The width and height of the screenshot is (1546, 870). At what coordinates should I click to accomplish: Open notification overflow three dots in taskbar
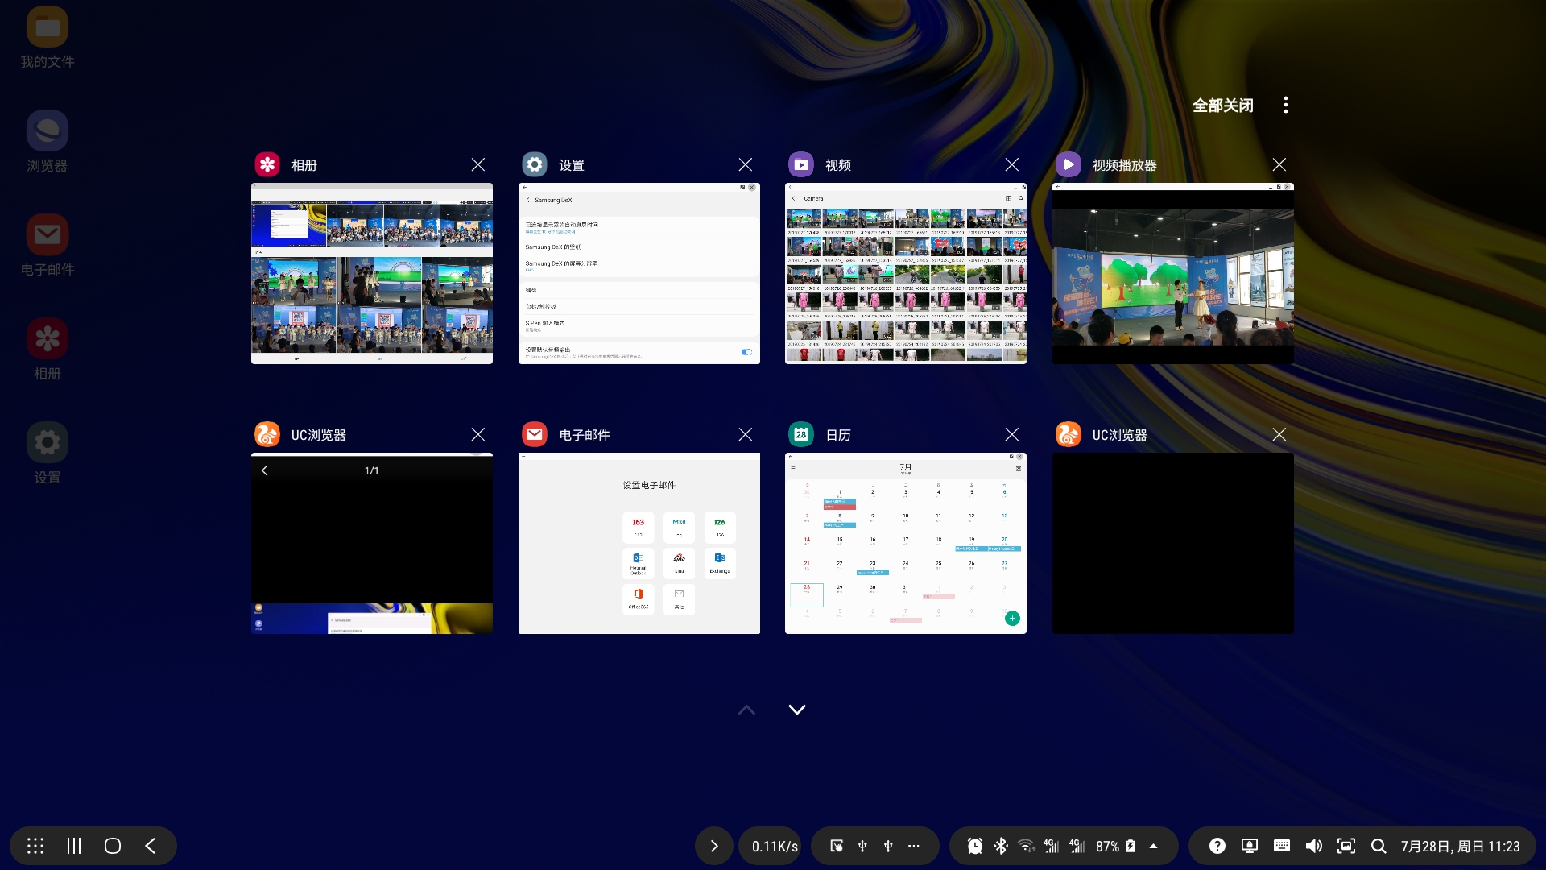pyautogui.click(x=913, y=846)
